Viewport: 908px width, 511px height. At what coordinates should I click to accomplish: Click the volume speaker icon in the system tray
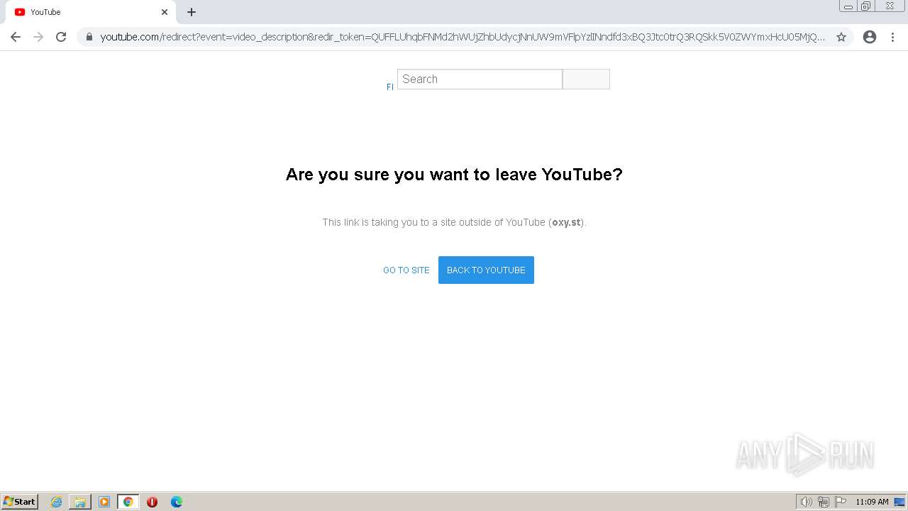tap(806, 502)
